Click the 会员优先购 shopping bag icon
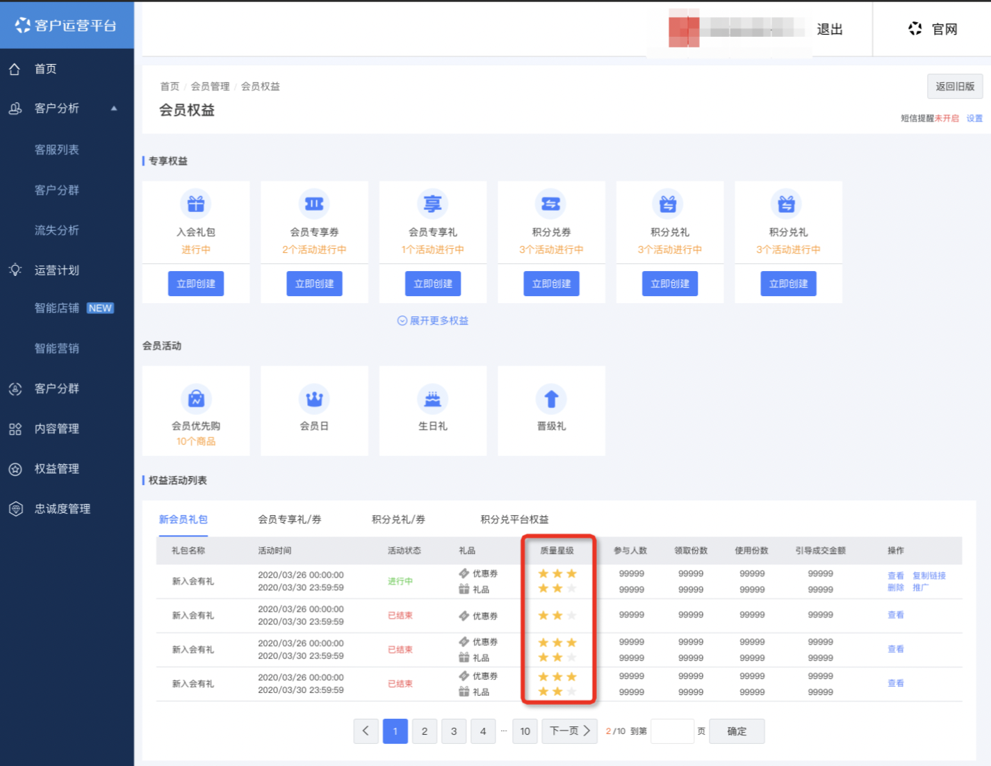Image resolution: width=991 pixels, height=766 pixels. pyautogui.click(x=196, y=399)
